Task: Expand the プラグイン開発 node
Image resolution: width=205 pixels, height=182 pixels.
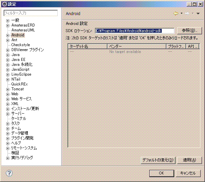Action: [x=8, y=138]
